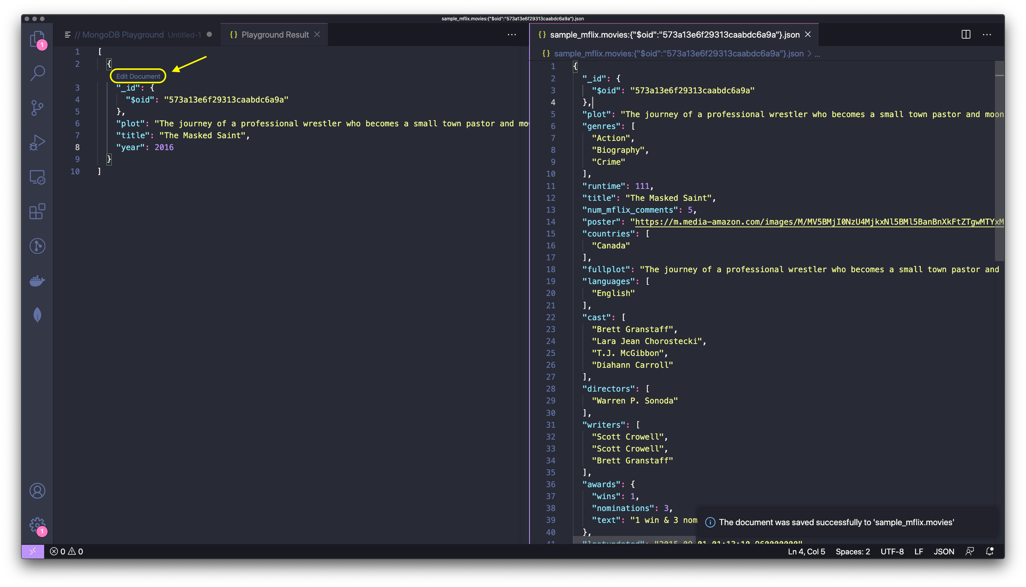Viewport: 1026px width, 587px height.
Task: Open the Explorer files icon
Action: pyautogui.click(x=37, y=39)
